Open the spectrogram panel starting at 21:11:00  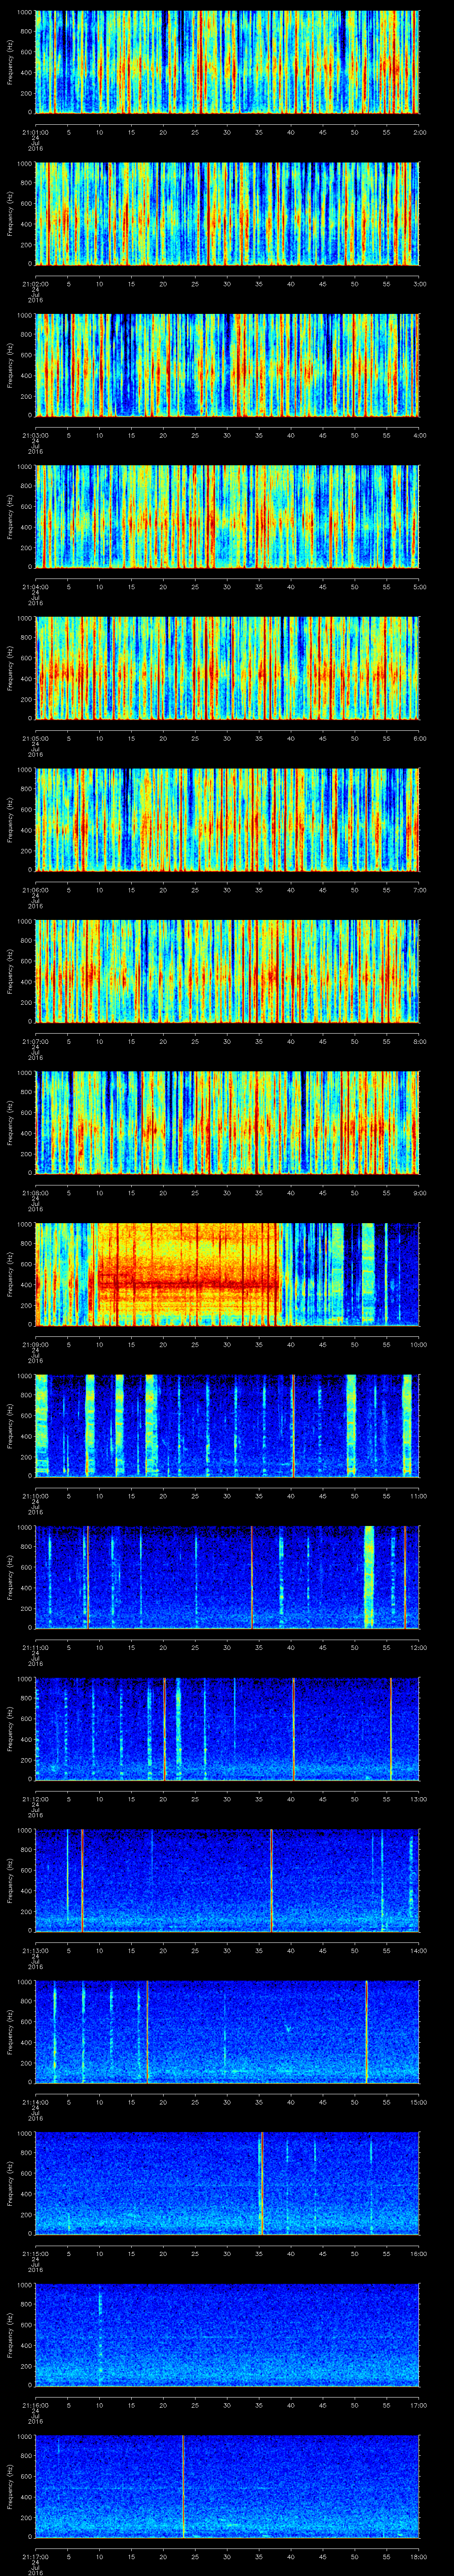[227, 1577]
